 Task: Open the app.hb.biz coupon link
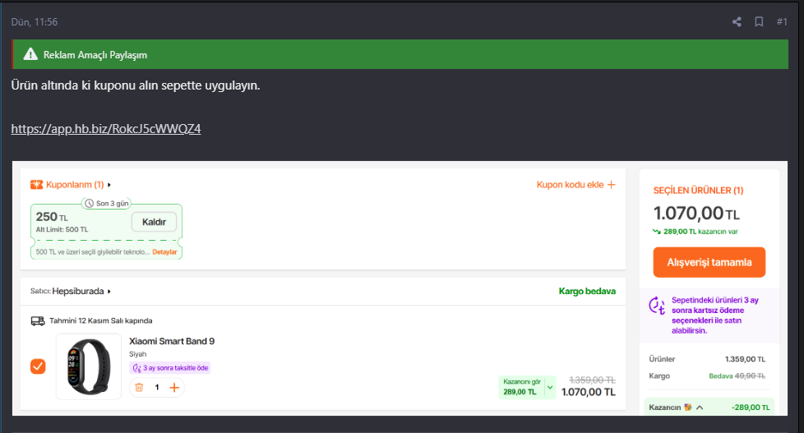(x=106, y=129)
